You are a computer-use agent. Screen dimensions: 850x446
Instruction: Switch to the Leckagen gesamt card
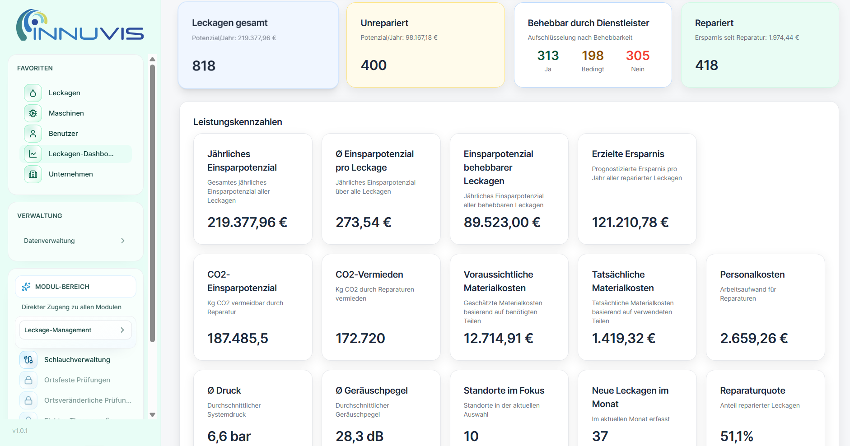[258, 45]
